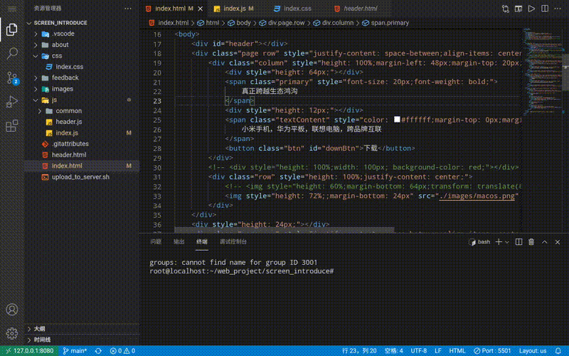
Task: Switch to the 输出 panel tab
Action: (x=179, y=242)
